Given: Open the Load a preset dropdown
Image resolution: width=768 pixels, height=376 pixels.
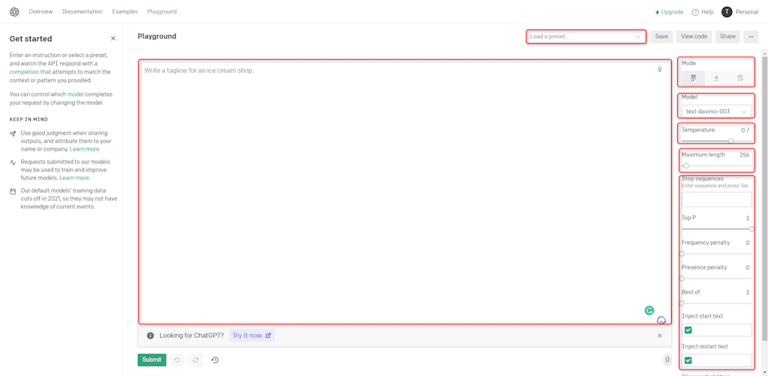Looking at the screenshot, I should (586, 37).
